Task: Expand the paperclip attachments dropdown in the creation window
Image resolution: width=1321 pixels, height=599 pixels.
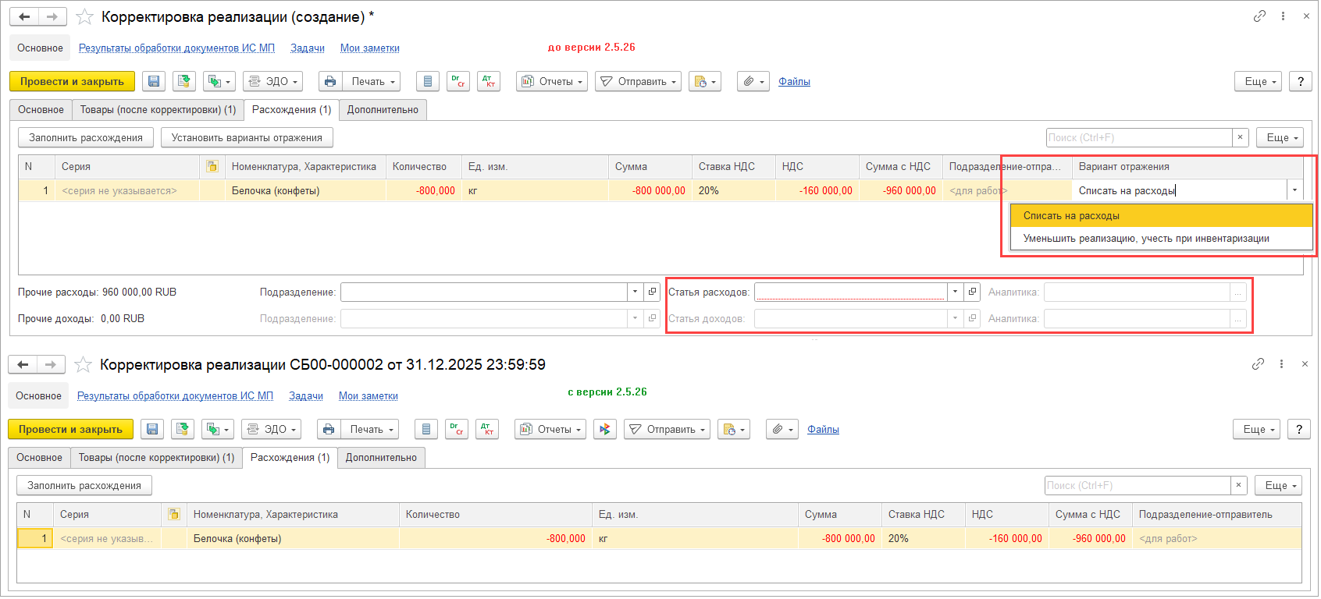Action: pyautogui.click(x=753, y=82)
